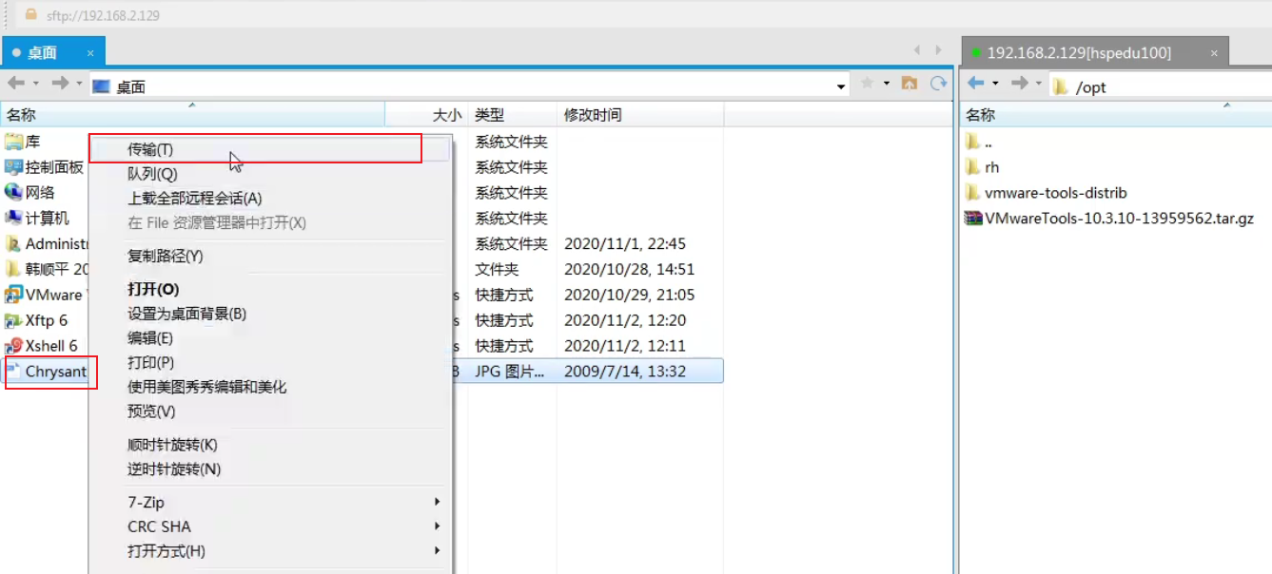Select 逆时针旋转(N) menu entry
Viewport: 1272px width, 574px height.
[270, 469]
